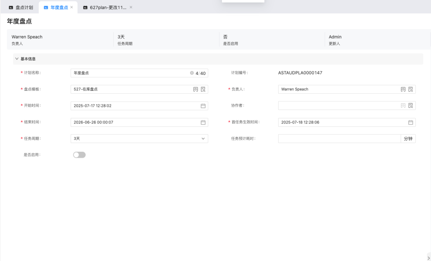Collapse the 基本信息 section
The width and height of the screenshot is (431, 261).
pyautogui.click(x=17, y=59)
